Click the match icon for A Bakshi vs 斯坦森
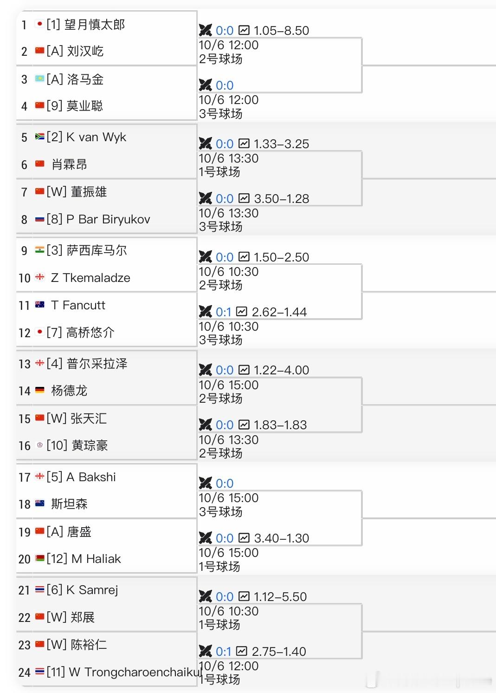This screenshot has height=693, width=496. (206, 483)
